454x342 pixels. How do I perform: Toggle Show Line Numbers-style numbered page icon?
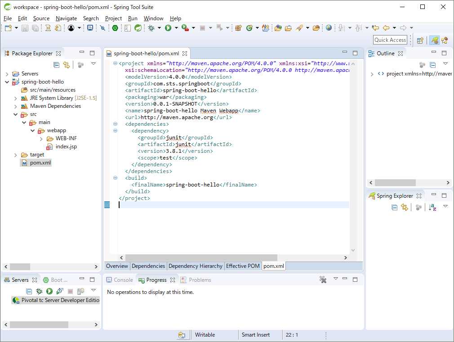tap(127, 28)
